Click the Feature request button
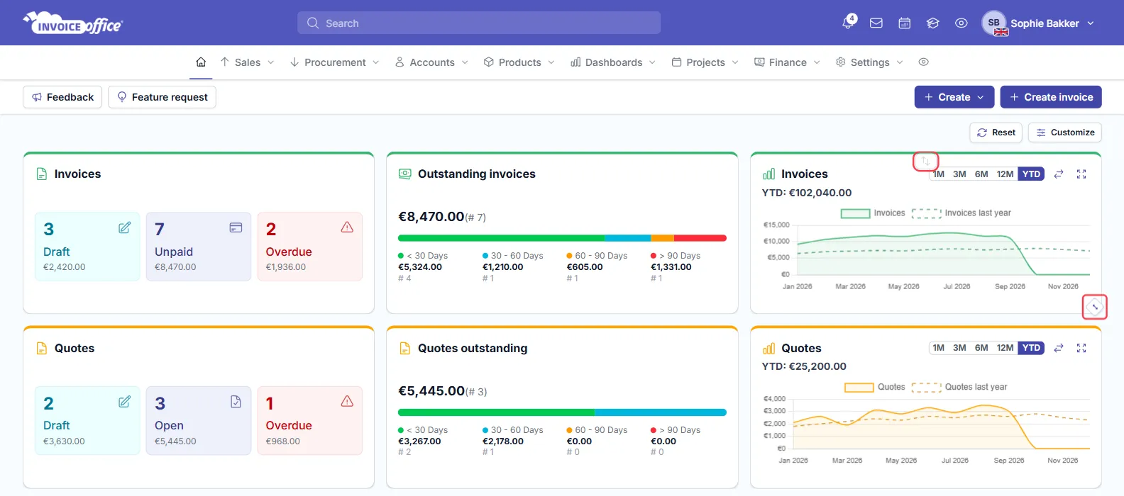Image resolution: width=1124 pixels, height=496 pixels. 162,97
